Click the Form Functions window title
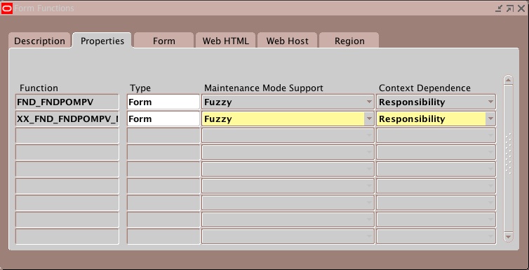The width and height of the screenshot is (529, 270). pos(44,8)
